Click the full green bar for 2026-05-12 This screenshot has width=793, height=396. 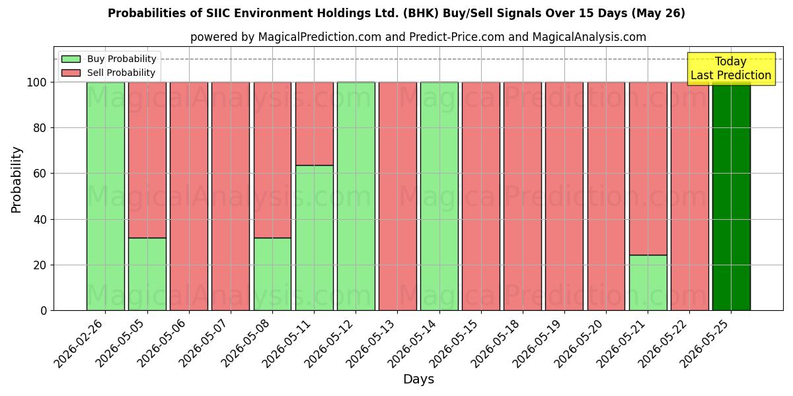pos(356,196)
